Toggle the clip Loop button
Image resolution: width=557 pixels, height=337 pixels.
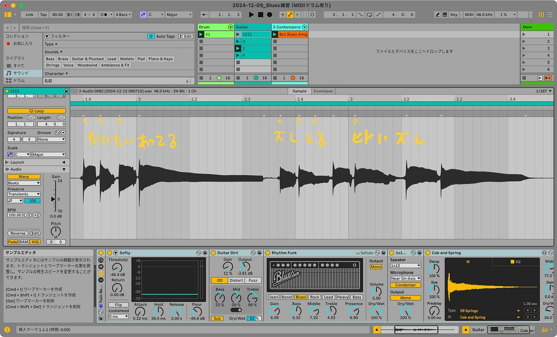point(36,111)
